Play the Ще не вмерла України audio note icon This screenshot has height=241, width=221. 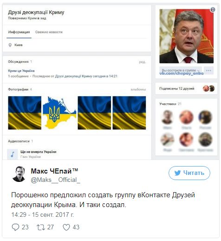pos(13,154)
